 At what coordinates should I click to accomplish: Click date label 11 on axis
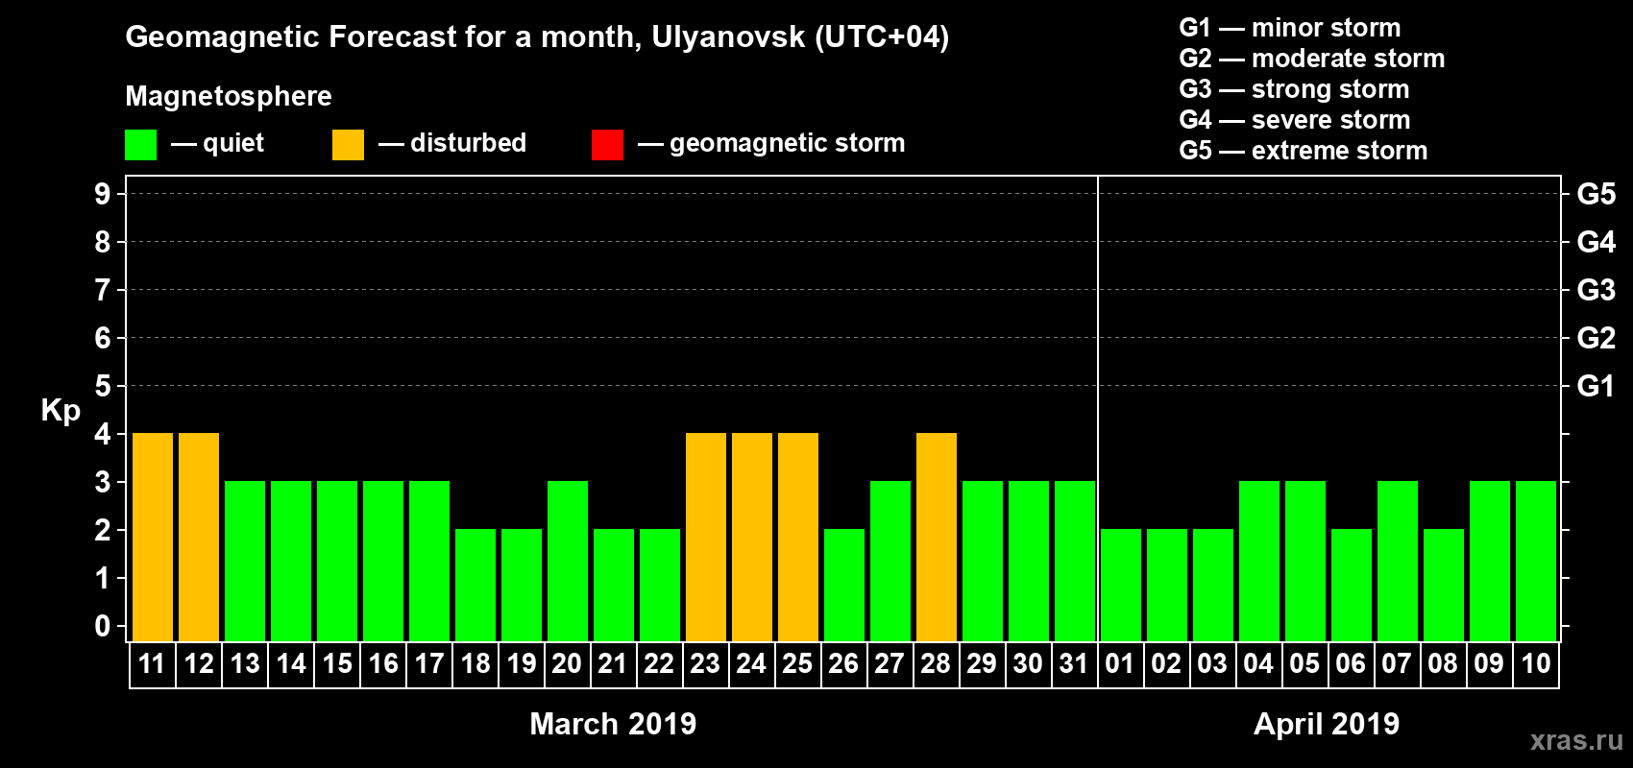[x=152, y=663]
